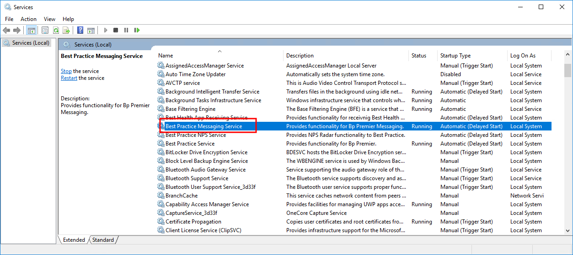
Task: Click gear icon of Bluetooth Support Service
Action: (161, 178)
